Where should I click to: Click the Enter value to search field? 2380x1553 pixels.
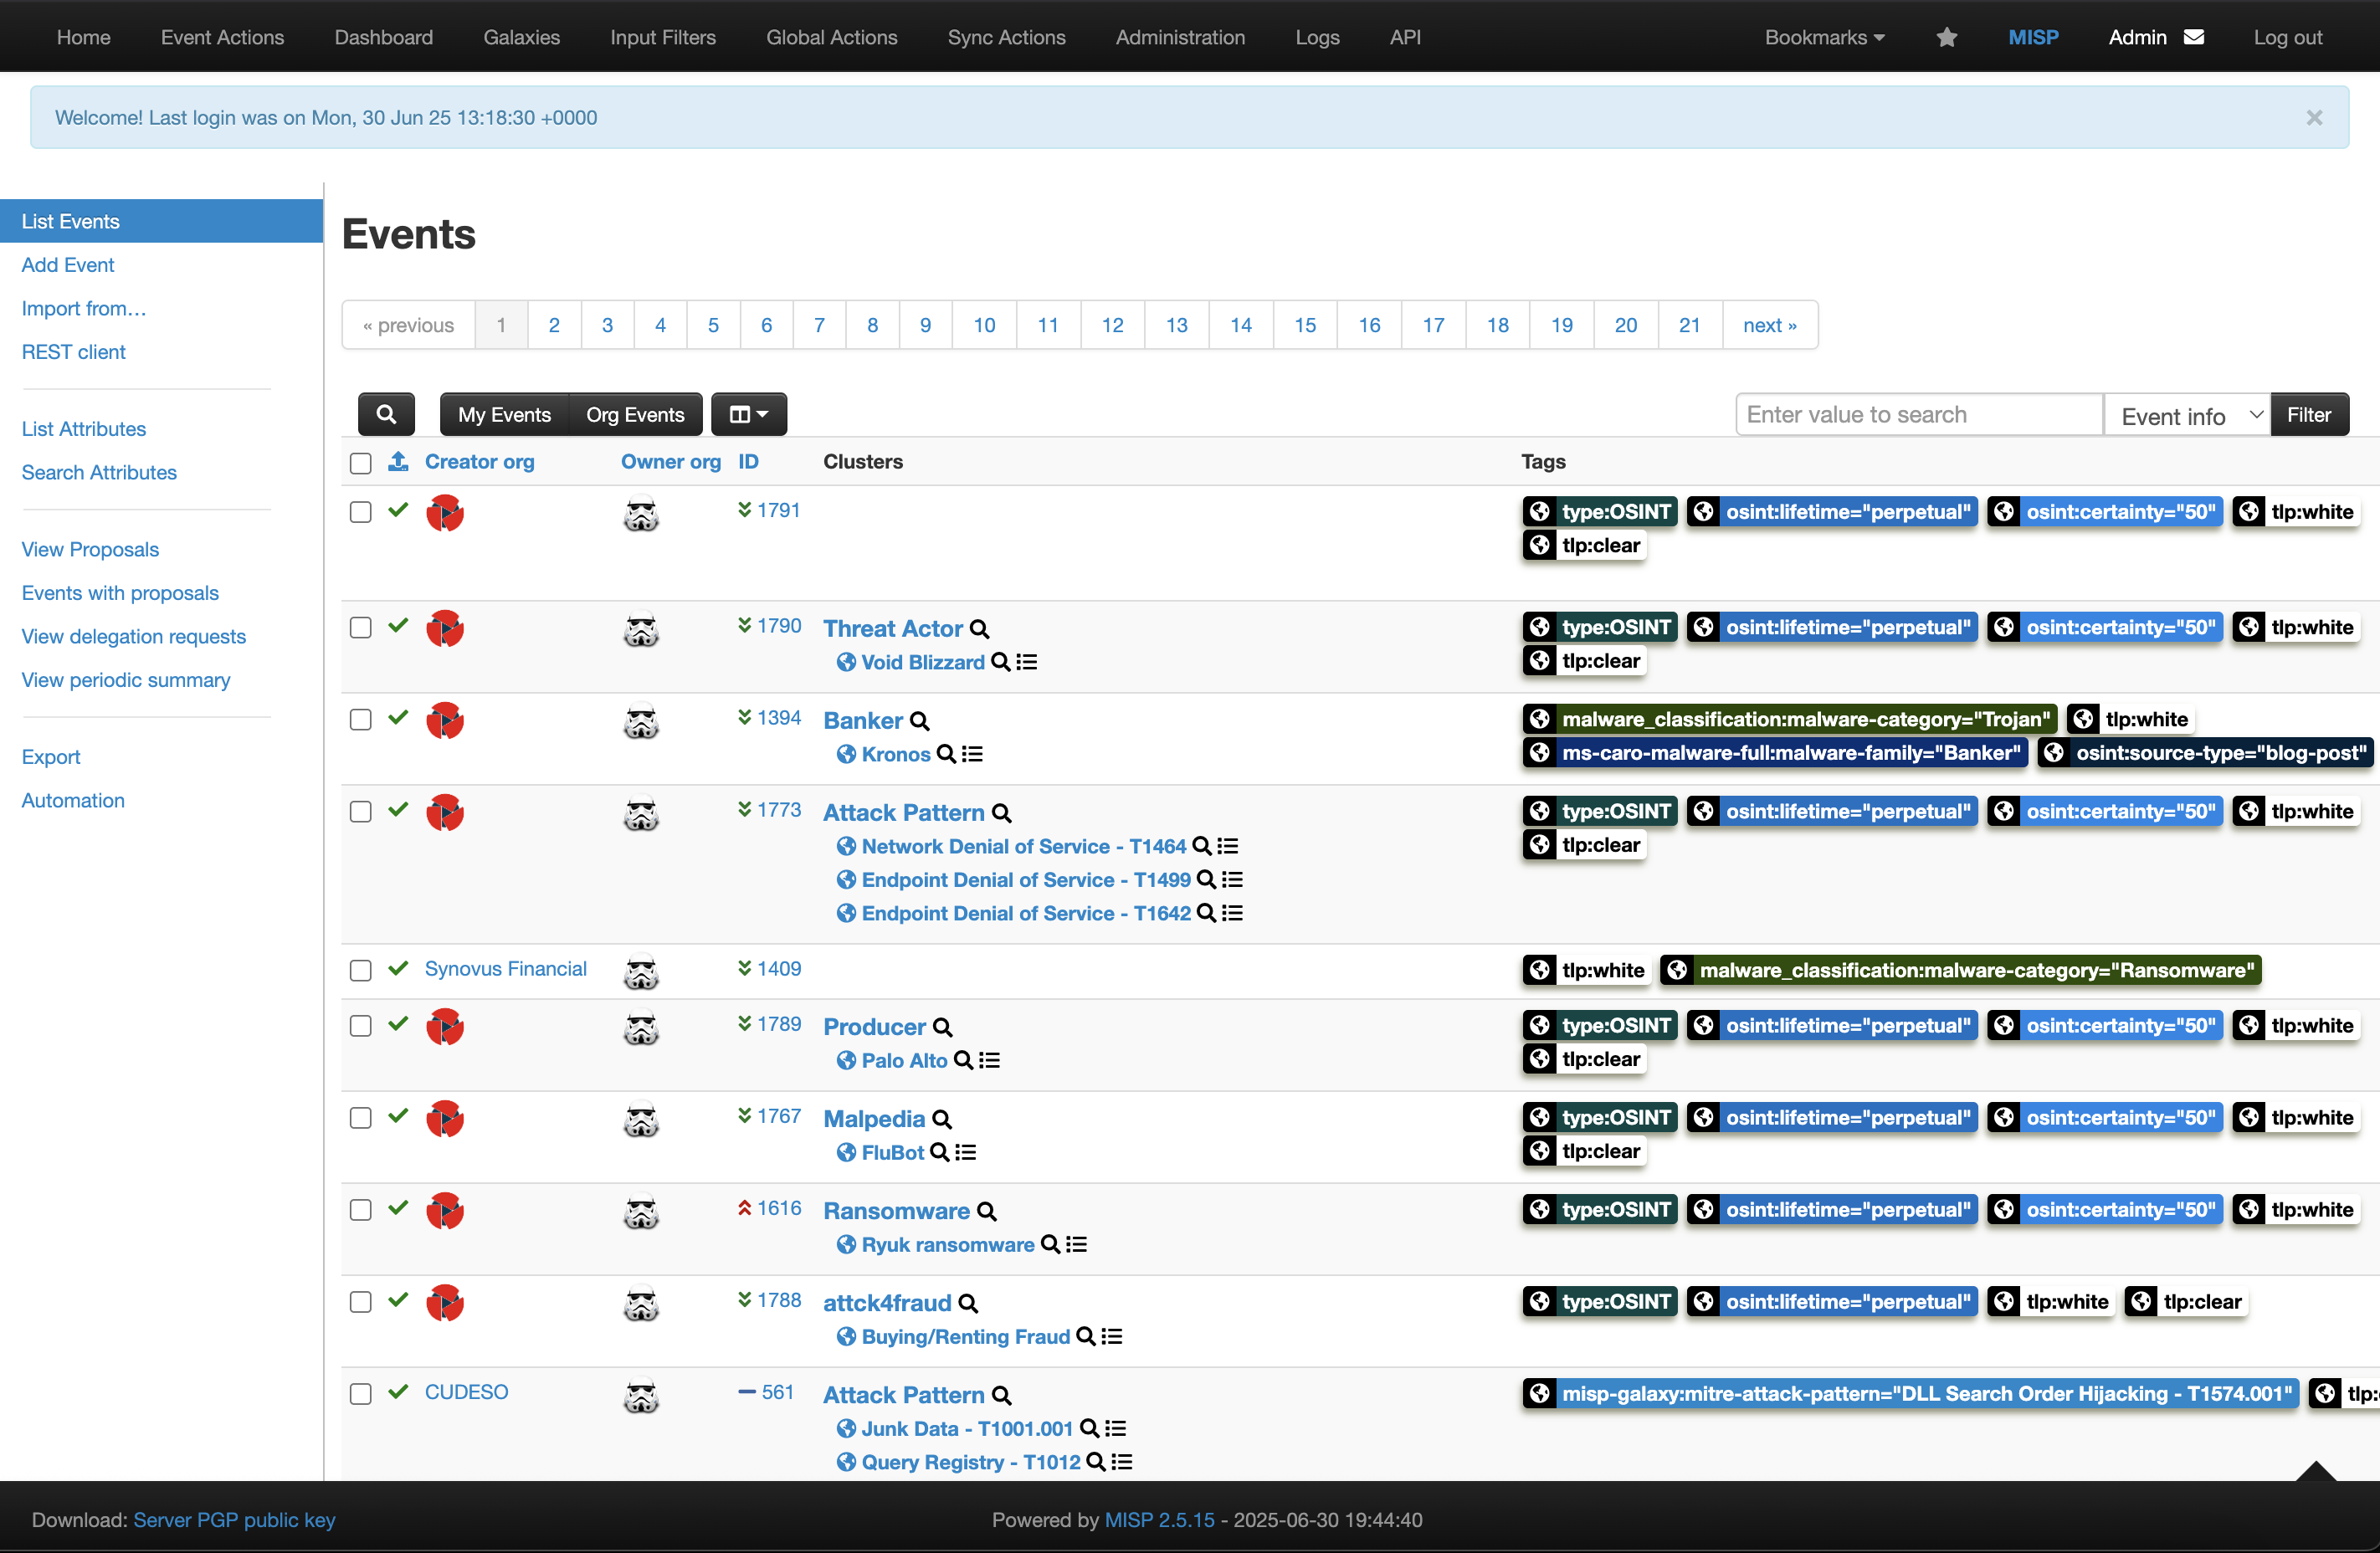coord(1920,414)
